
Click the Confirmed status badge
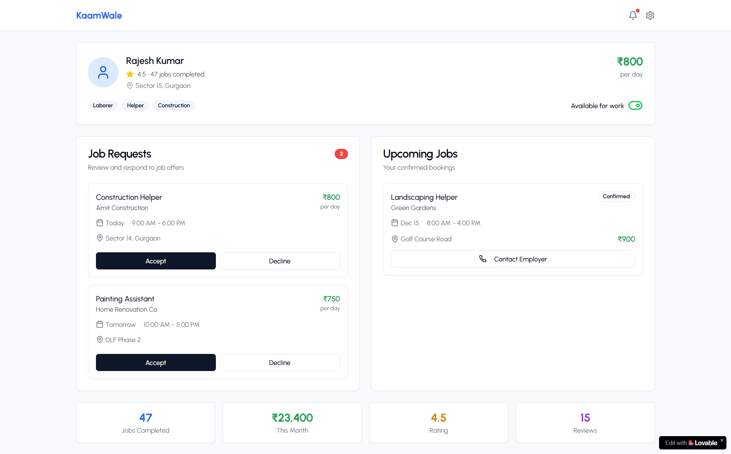616,196
